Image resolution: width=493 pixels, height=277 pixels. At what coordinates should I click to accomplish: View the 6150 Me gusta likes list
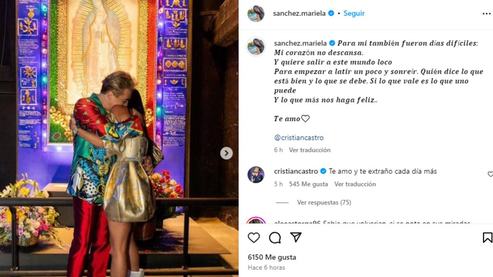272,257
